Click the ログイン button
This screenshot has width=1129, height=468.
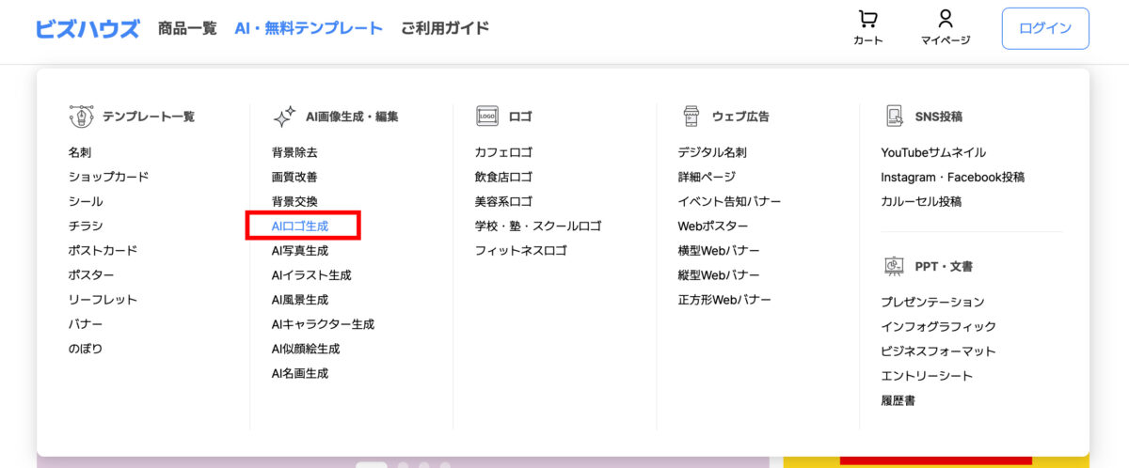[x=1045, y=28]
